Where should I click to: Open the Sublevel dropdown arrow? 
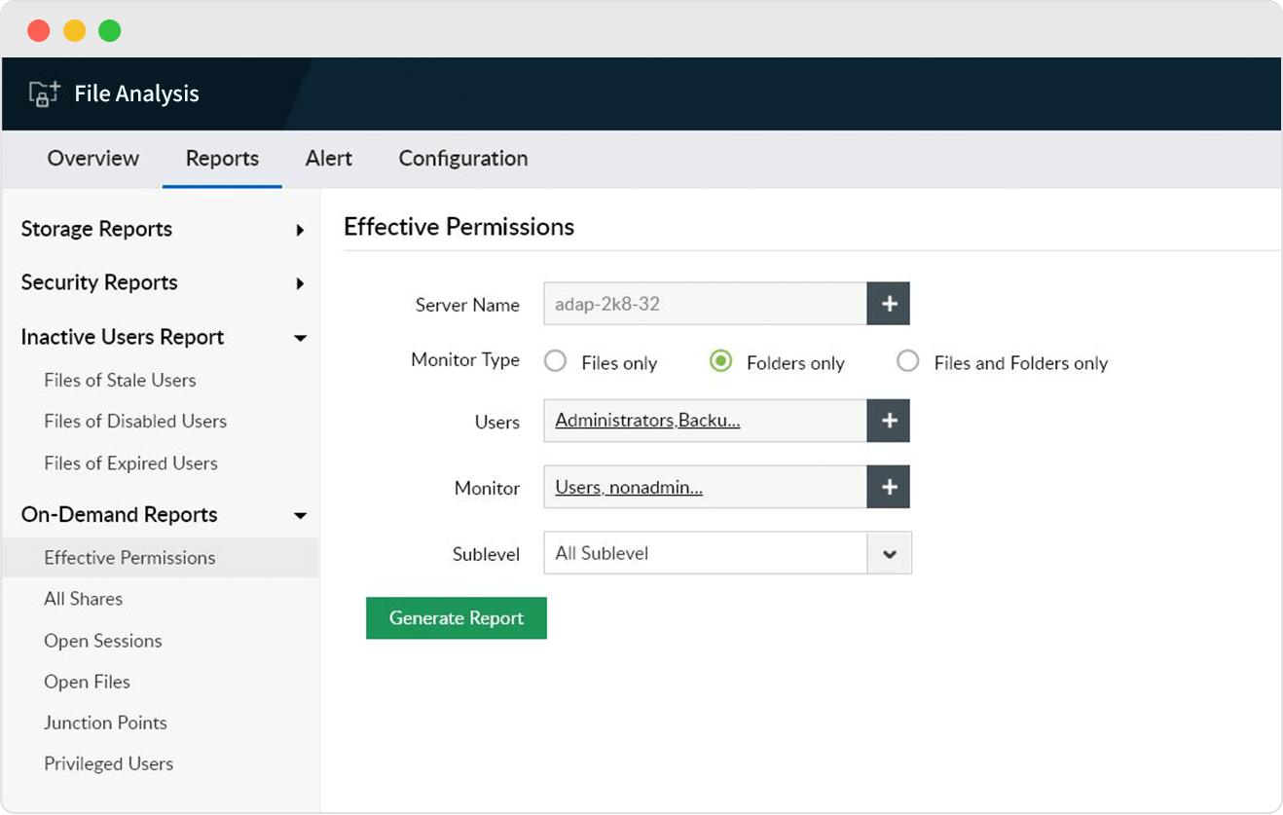pyautogui.click(x=889, y=552)
